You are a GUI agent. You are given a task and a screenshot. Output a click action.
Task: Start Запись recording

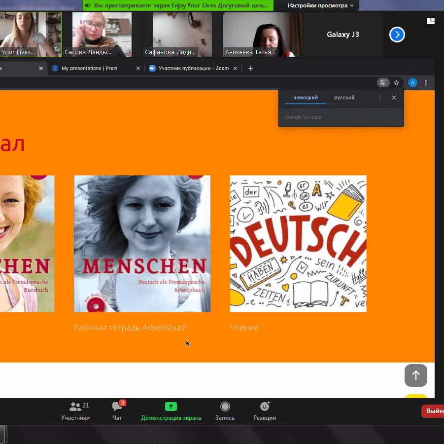225,411
